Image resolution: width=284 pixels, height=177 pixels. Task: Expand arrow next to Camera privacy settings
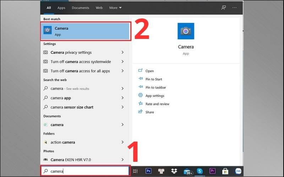pos(122,52)
